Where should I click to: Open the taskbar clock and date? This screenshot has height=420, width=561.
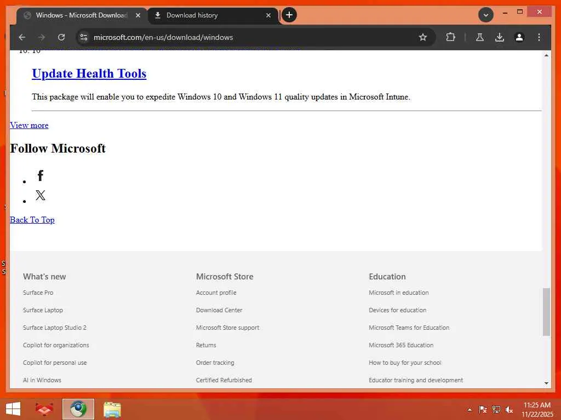tap(537, 410)
